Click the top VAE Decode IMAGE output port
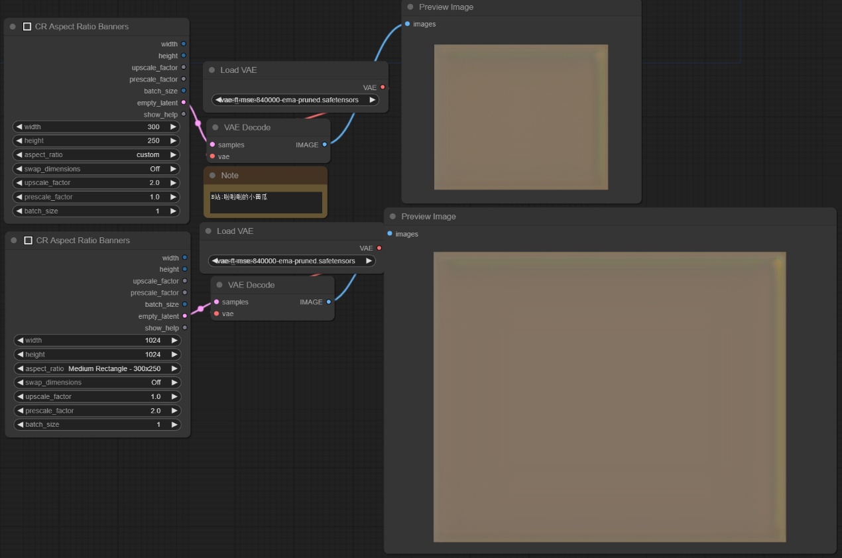This screenshot has height=558, width=842. point(324,144)
